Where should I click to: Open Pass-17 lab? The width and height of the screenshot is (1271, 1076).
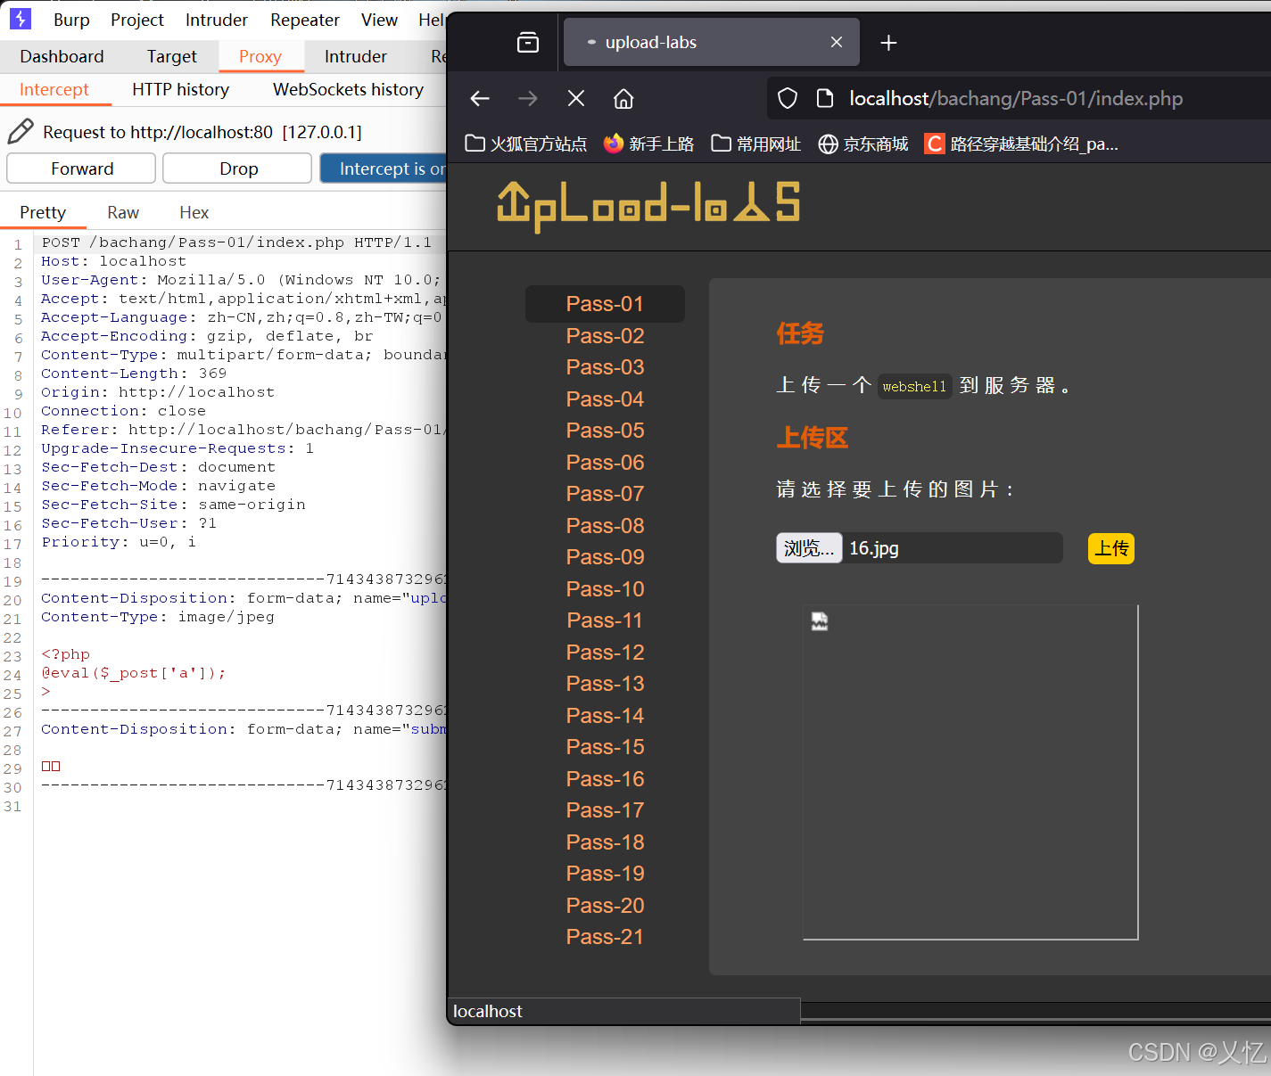[605, 810]
